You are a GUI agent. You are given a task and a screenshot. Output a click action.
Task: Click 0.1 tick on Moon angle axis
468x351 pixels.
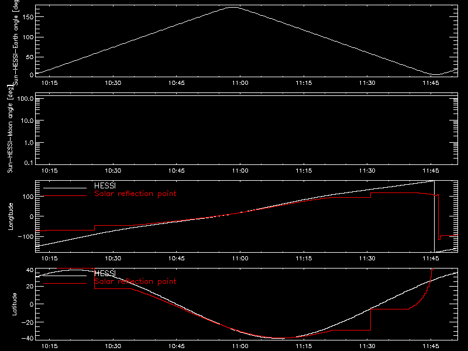(29, 163)
